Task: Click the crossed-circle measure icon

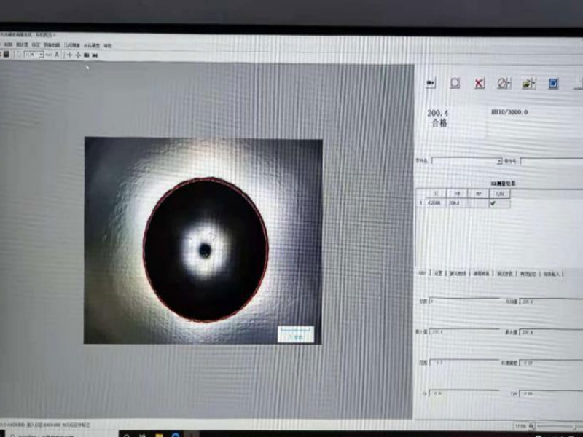Action: coord(504,83)
